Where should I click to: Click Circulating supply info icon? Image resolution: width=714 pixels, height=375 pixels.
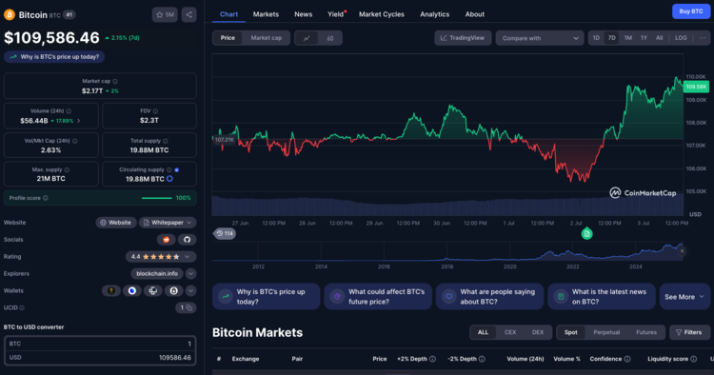(x=169, y=169)
